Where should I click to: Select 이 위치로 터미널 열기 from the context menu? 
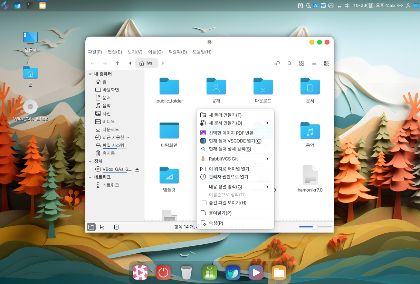click(x=229, y=169)
